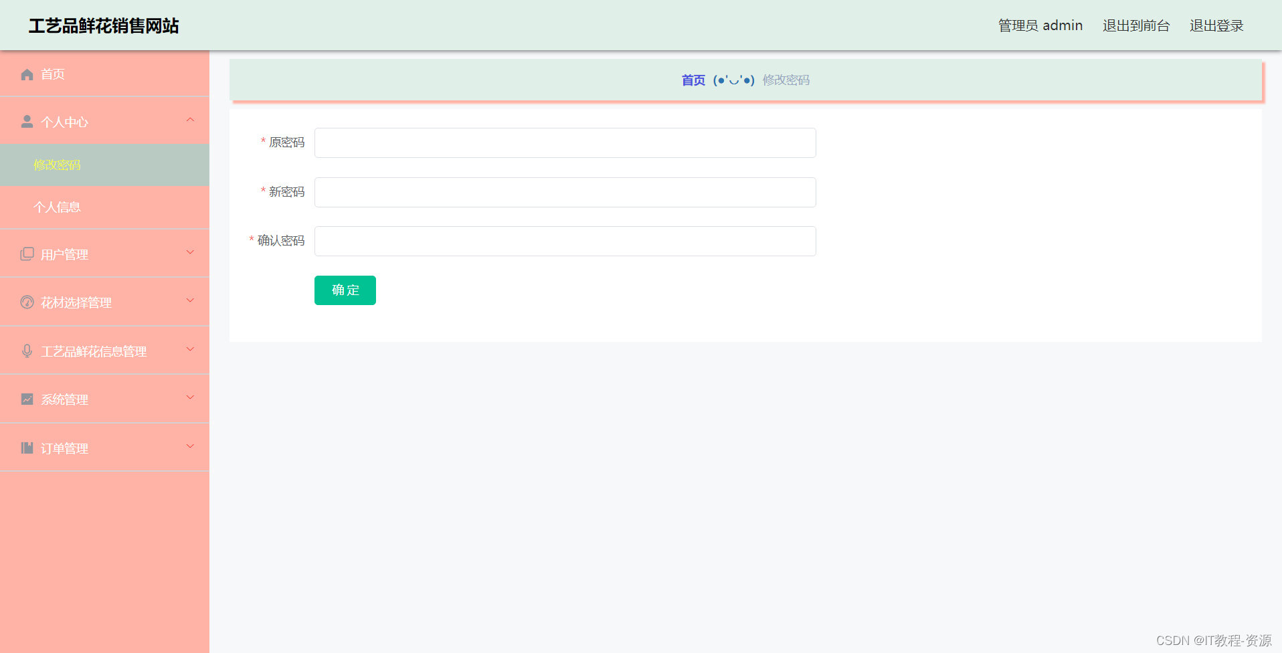The image size is (1282, 653).
Task: Focus the 新密码 input field
Action: click(565, 192)
